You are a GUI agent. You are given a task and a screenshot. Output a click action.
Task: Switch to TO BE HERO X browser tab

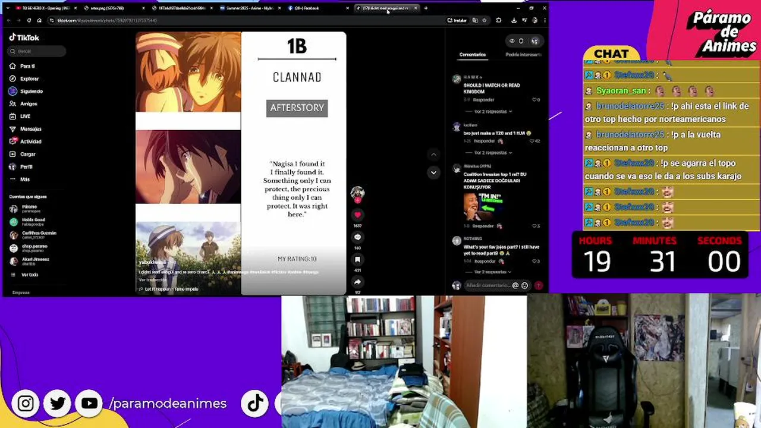[x=45, y=8]
